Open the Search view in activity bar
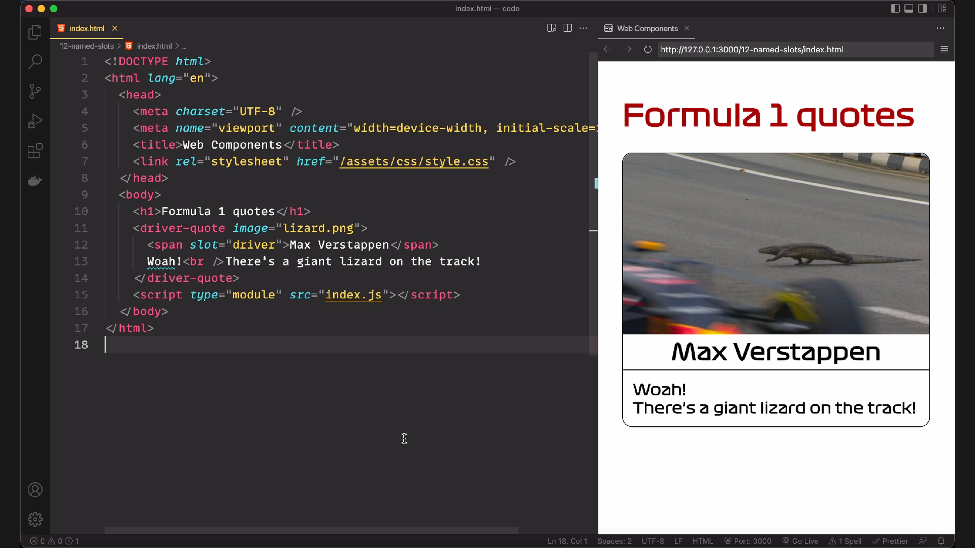975x548 pixels. (35, 61)
